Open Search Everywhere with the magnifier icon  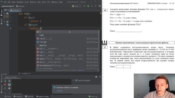coord(100,6)
